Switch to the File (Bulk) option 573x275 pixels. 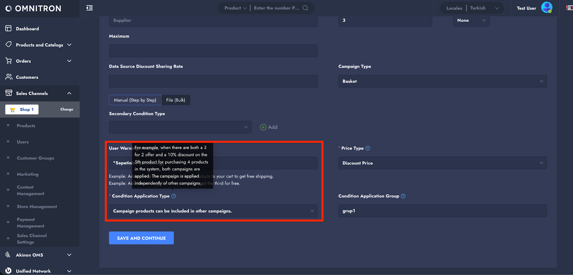tap(175, 100)
